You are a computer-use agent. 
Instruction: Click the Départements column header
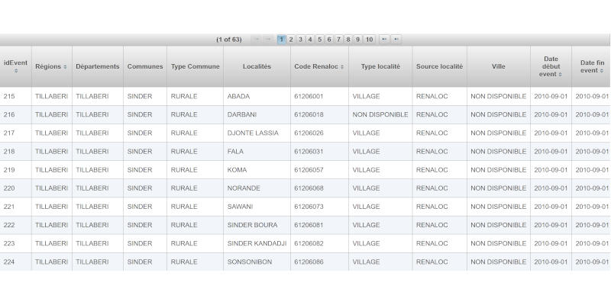tap(98, 67)
